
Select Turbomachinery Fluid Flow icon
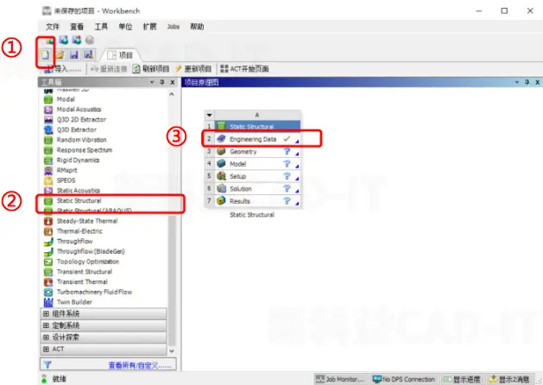tap(48, 292)
